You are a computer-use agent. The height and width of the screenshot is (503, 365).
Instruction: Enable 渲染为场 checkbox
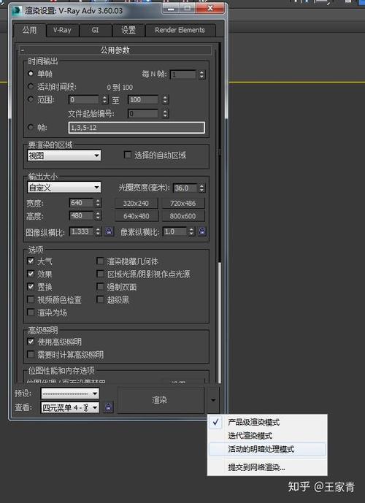pos(31,312)
